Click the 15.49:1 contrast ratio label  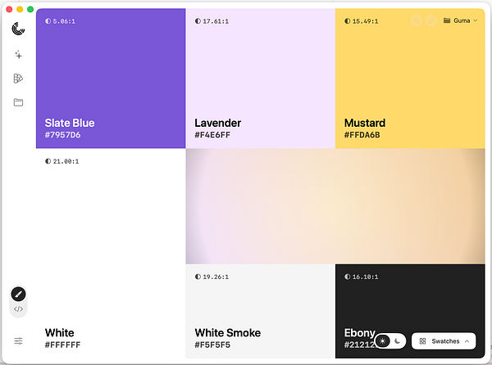[365, 21]
